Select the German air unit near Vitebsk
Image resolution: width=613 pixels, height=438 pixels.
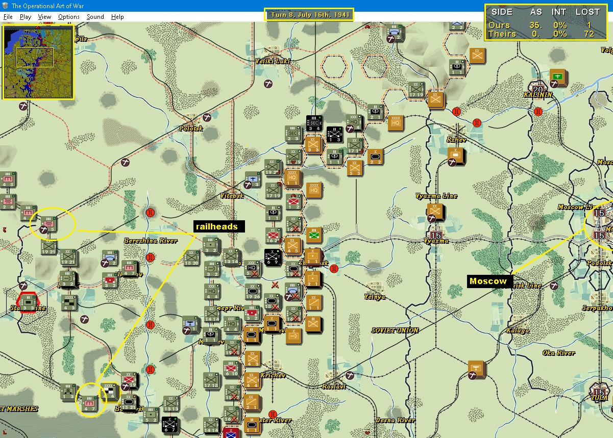click(x=253, y=179)
